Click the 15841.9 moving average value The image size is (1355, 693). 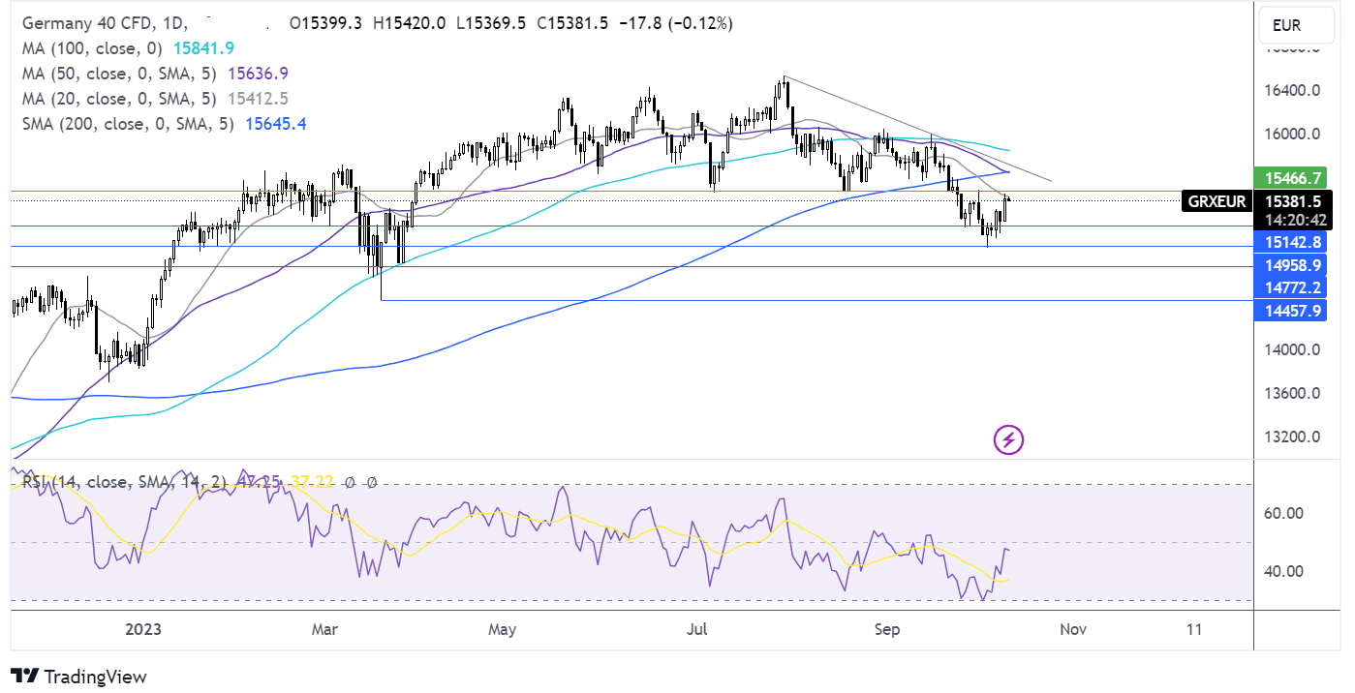(x=202, y=47)
